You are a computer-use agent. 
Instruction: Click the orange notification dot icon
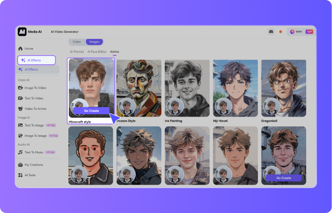point(281,32)
